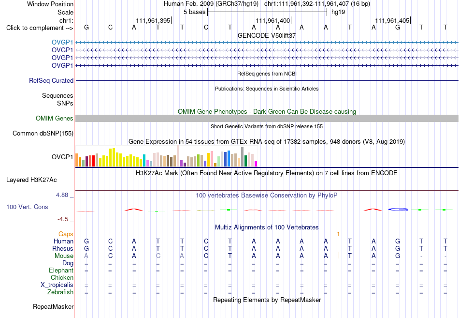Screen dimensions: 459x318
Task: Click the 'SNPs' track label
Action: [65, 103]
